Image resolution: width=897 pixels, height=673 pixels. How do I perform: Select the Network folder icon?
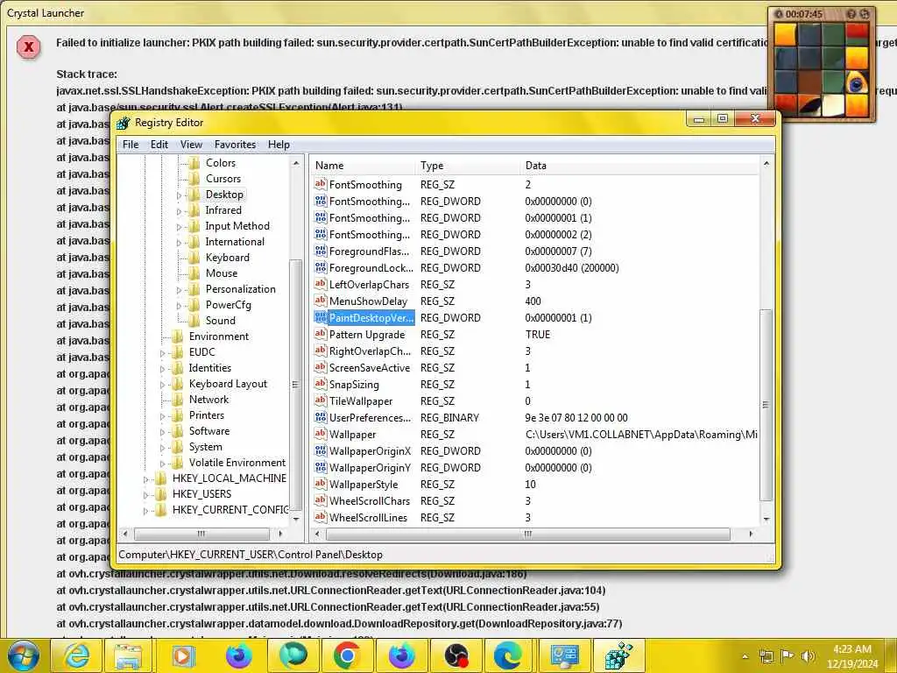178,400
